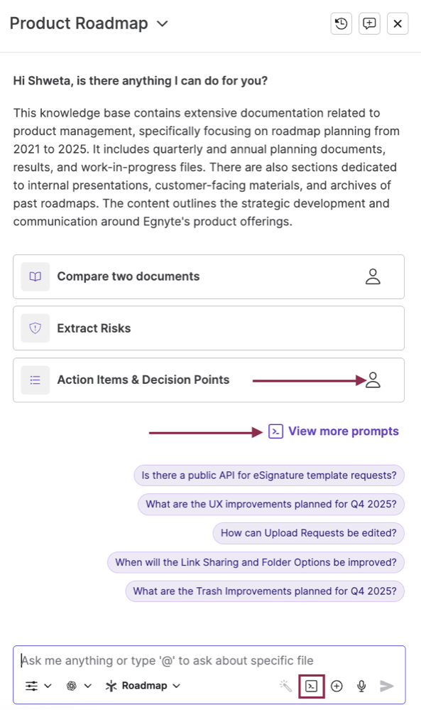Click the microphone for voice input
The width and height of the screenshot is (421, 710).
361,686
